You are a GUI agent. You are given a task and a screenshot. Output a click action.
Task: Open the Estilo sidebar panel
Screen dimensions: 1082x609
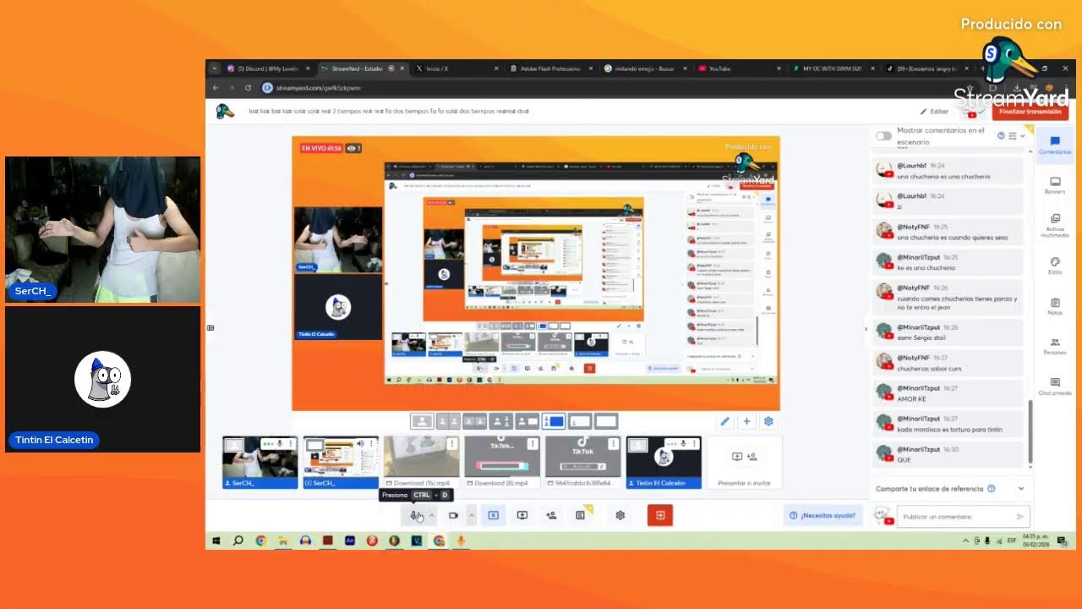coord(1055,266)
